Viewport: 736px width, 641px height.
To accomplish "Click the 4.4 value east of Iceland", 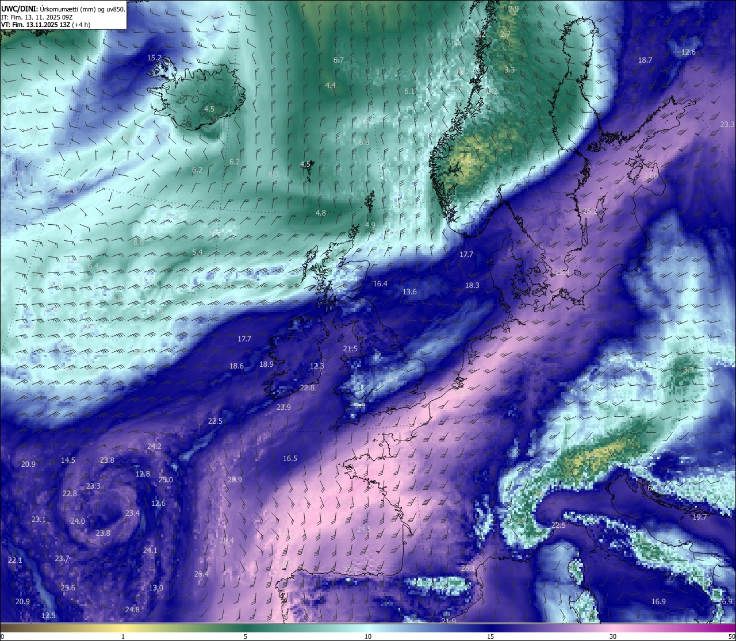I will [x=330, y=86].
